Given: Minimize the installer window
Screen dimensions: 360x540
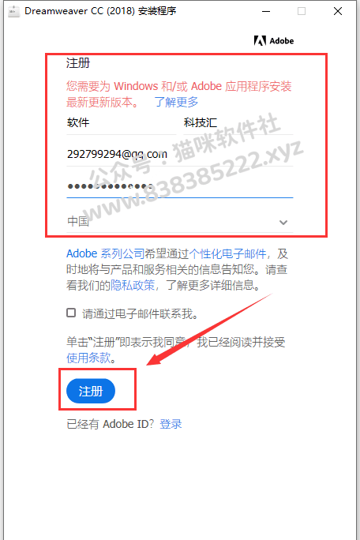Looking at the screenshot, I should [x=265, y=11].
